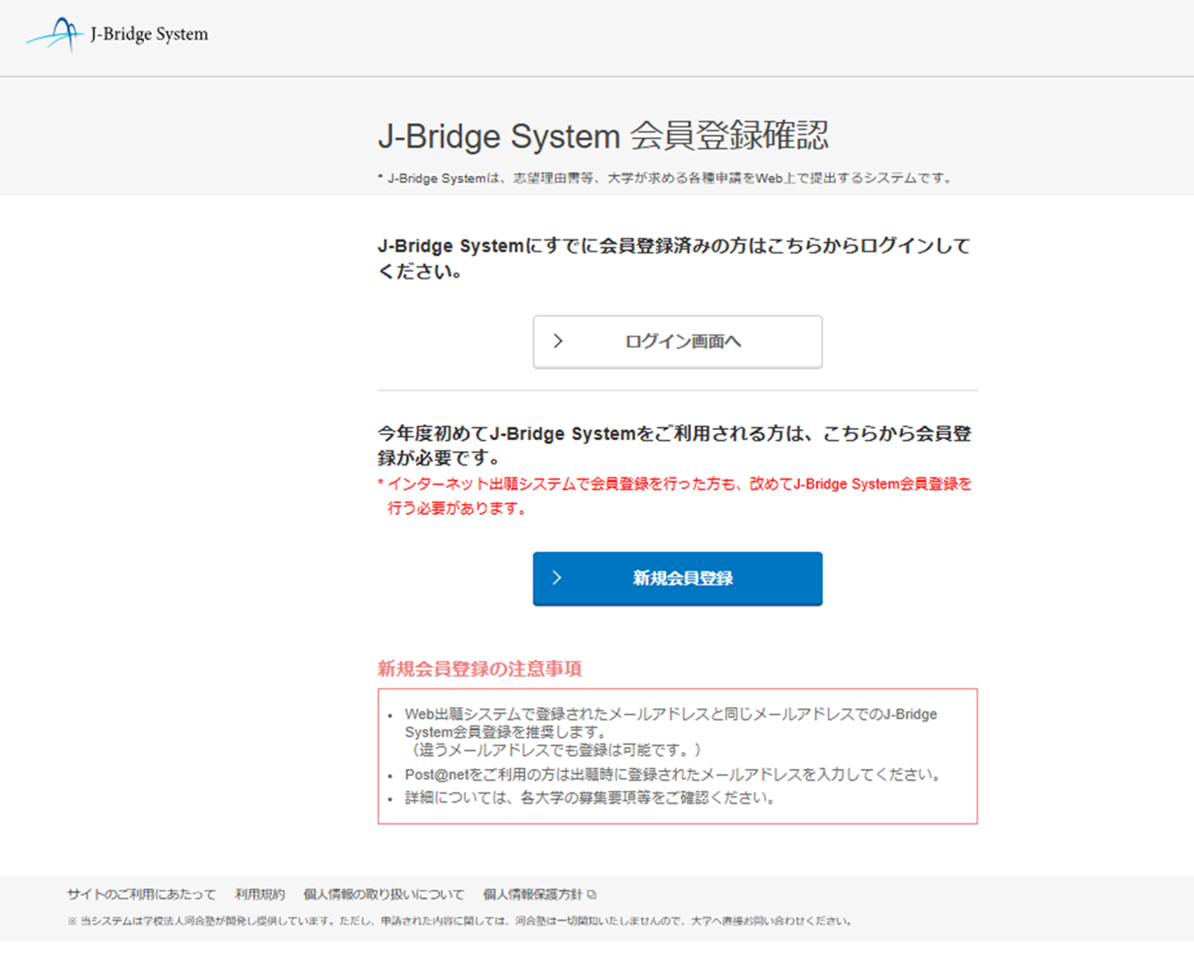Viewport: 1194px width, 966px height.
Task: Click external-link icon beside 個人情報保護方針
Action: pos(592,895)
